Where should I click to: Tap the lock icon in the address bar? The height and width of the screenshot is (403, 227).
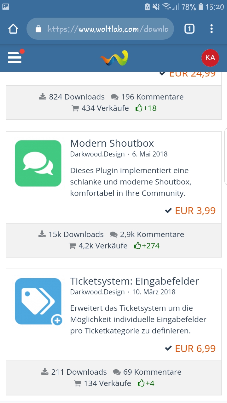tap(38, 29)
